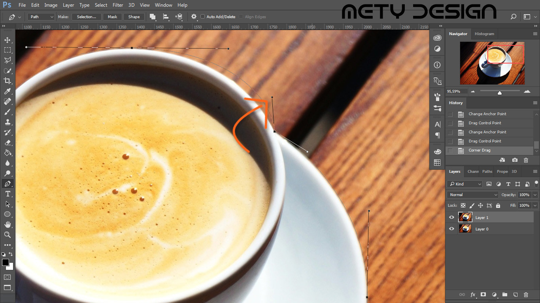Toggle pixel layers filter

[x=489, y=184]
